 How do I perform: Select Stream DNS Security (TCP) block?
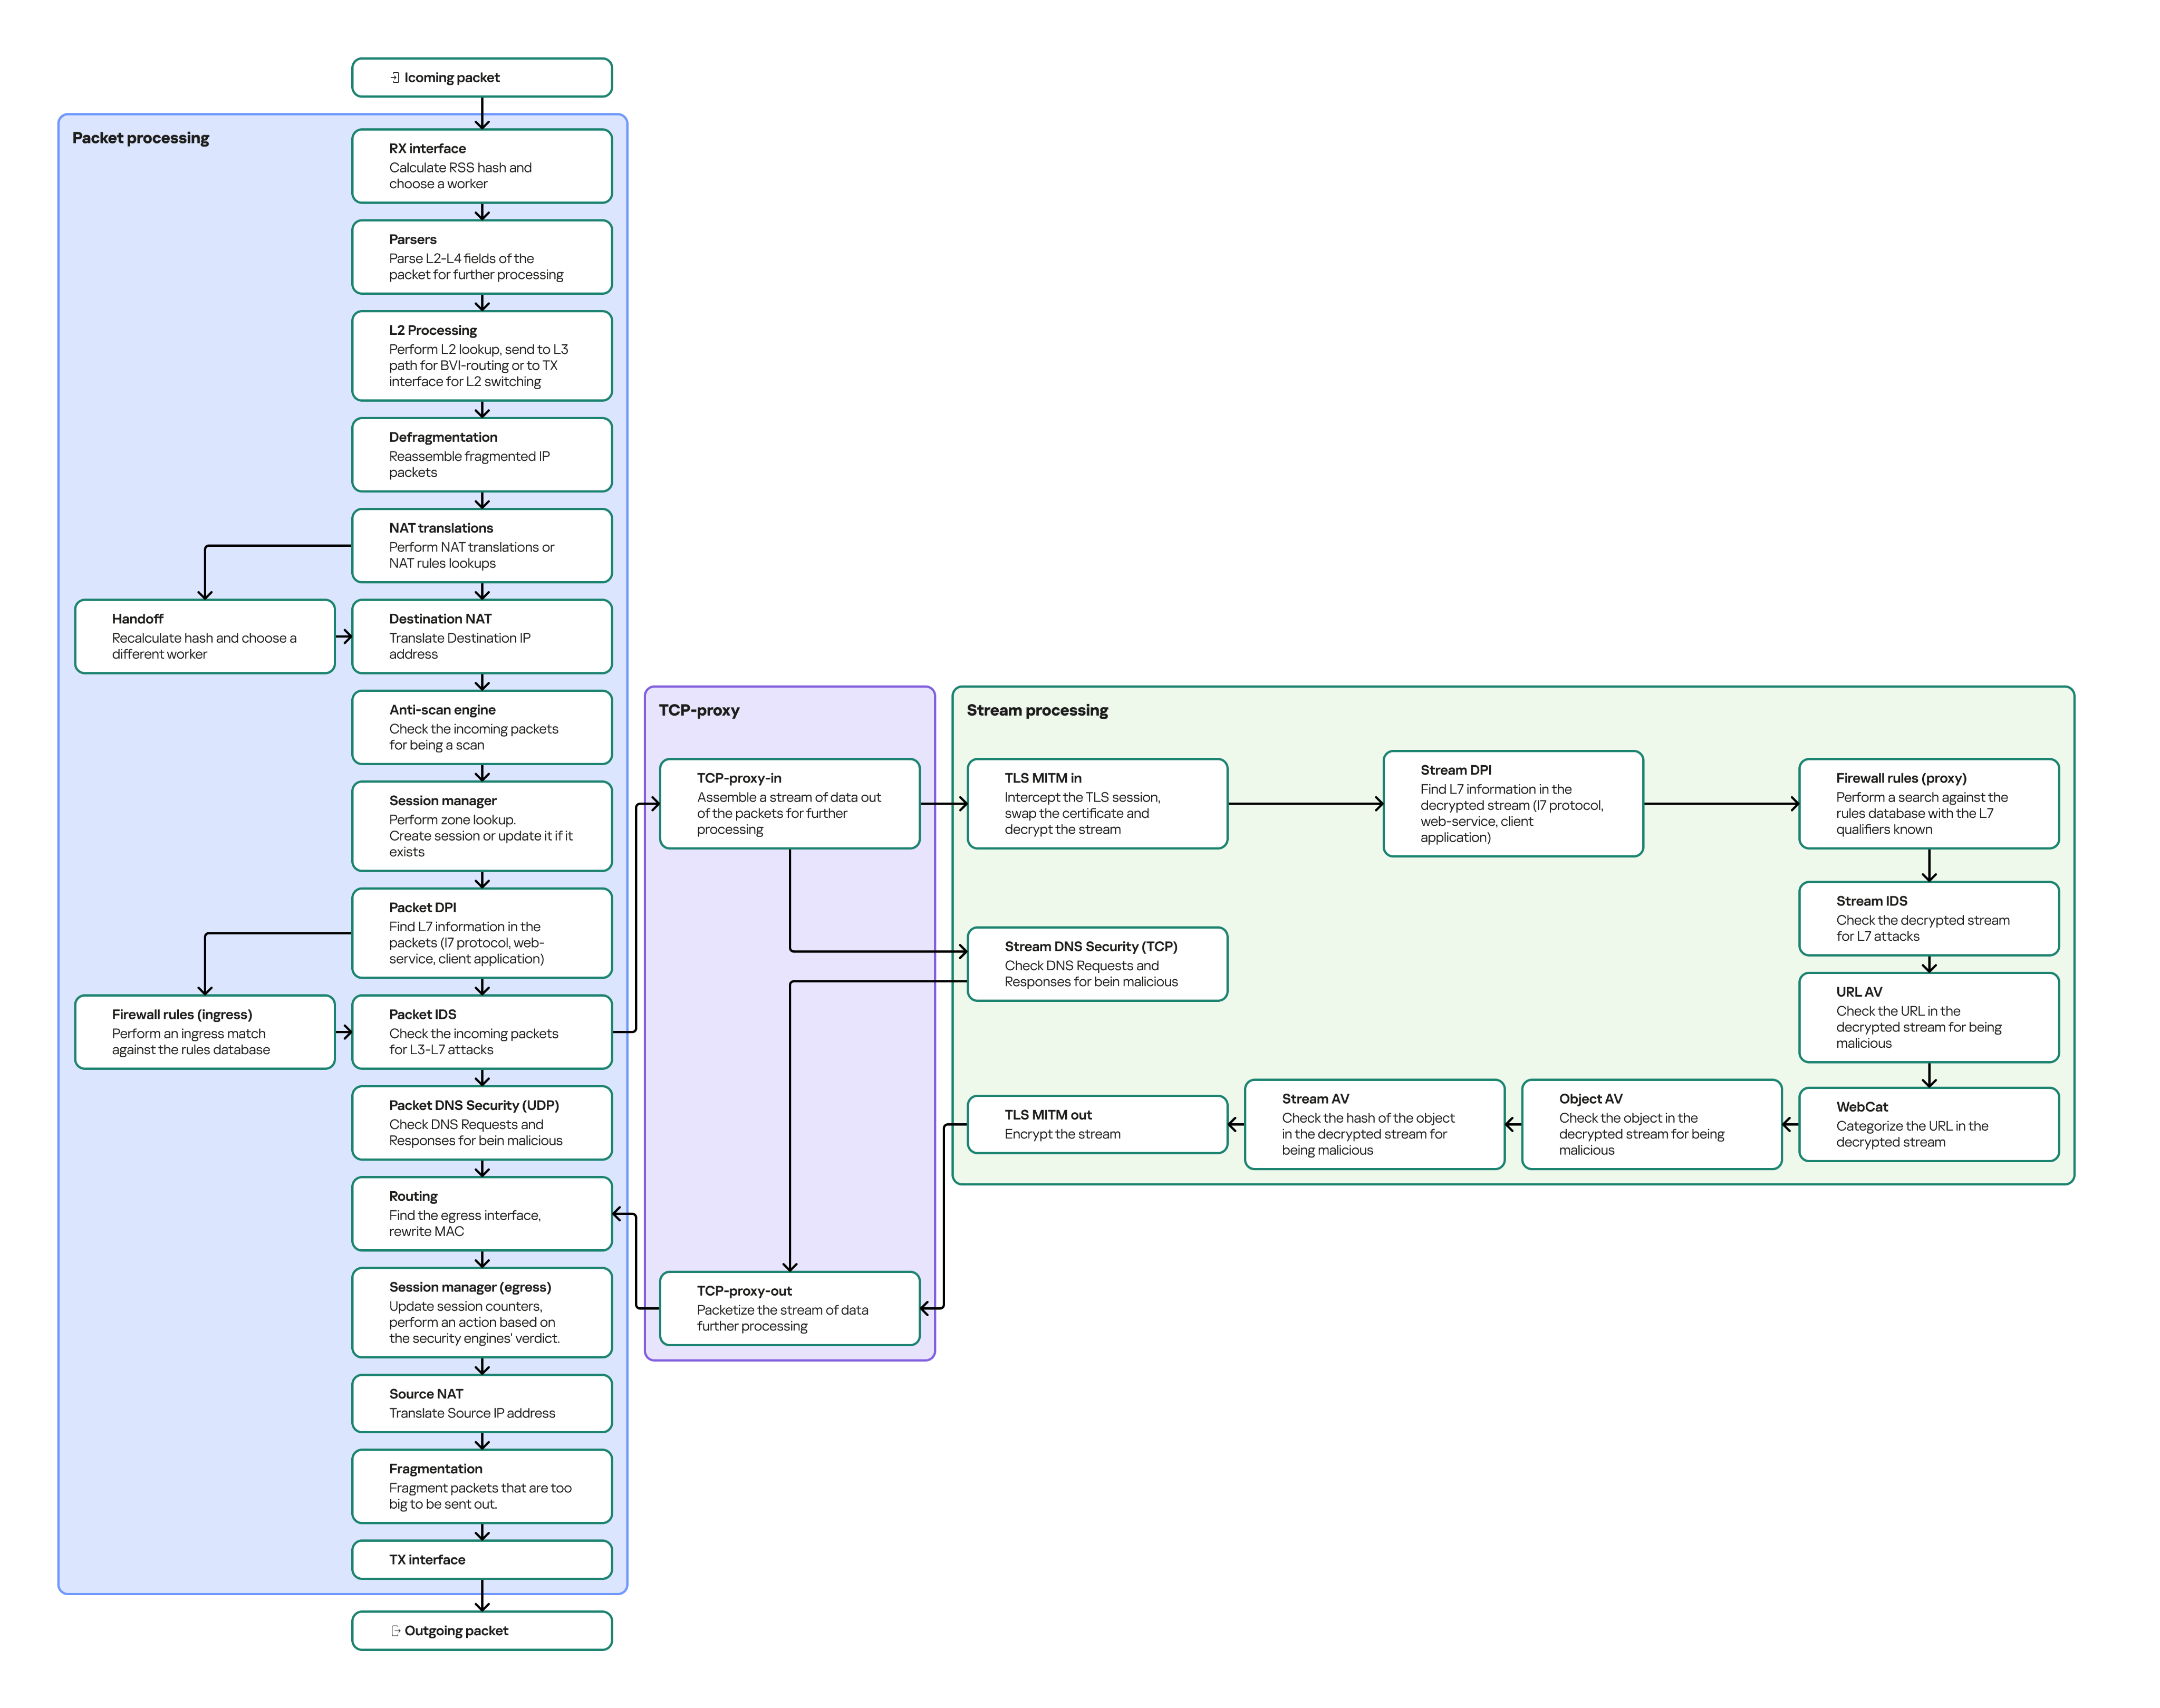[1098, 964]
